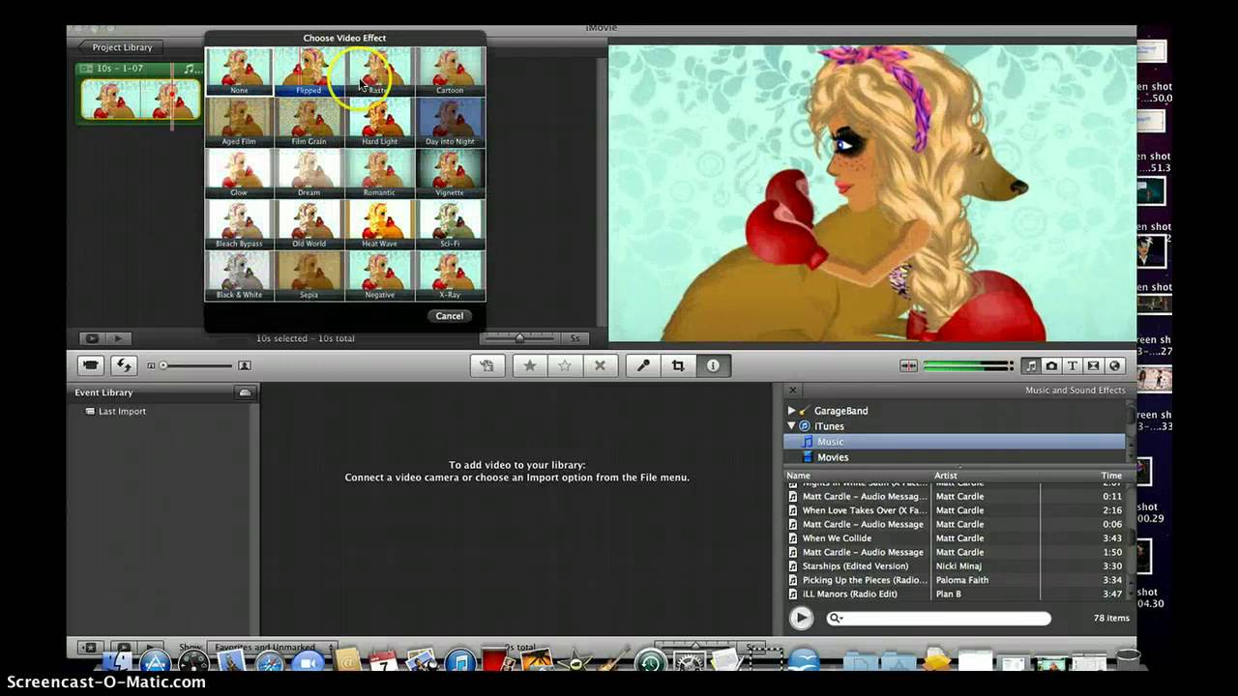Choose the Romantic video effect

pos(379,174)
